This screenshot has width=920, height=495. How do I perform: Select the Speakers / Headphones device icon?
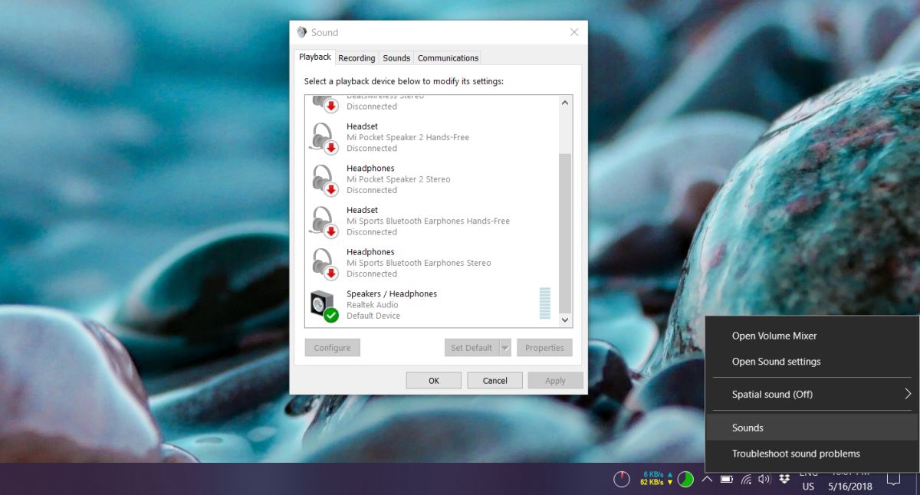point(324,306)
